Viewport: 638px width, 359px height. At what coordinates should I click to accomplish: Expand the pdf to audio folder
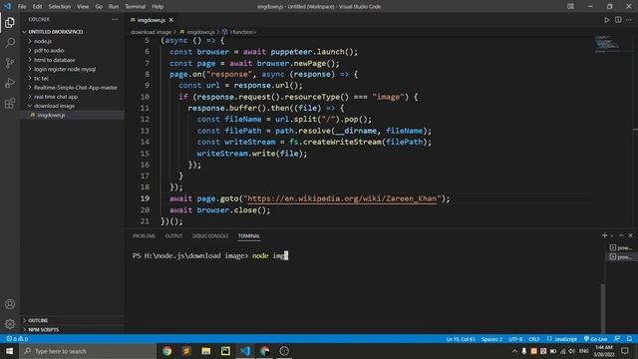point(49,51)
